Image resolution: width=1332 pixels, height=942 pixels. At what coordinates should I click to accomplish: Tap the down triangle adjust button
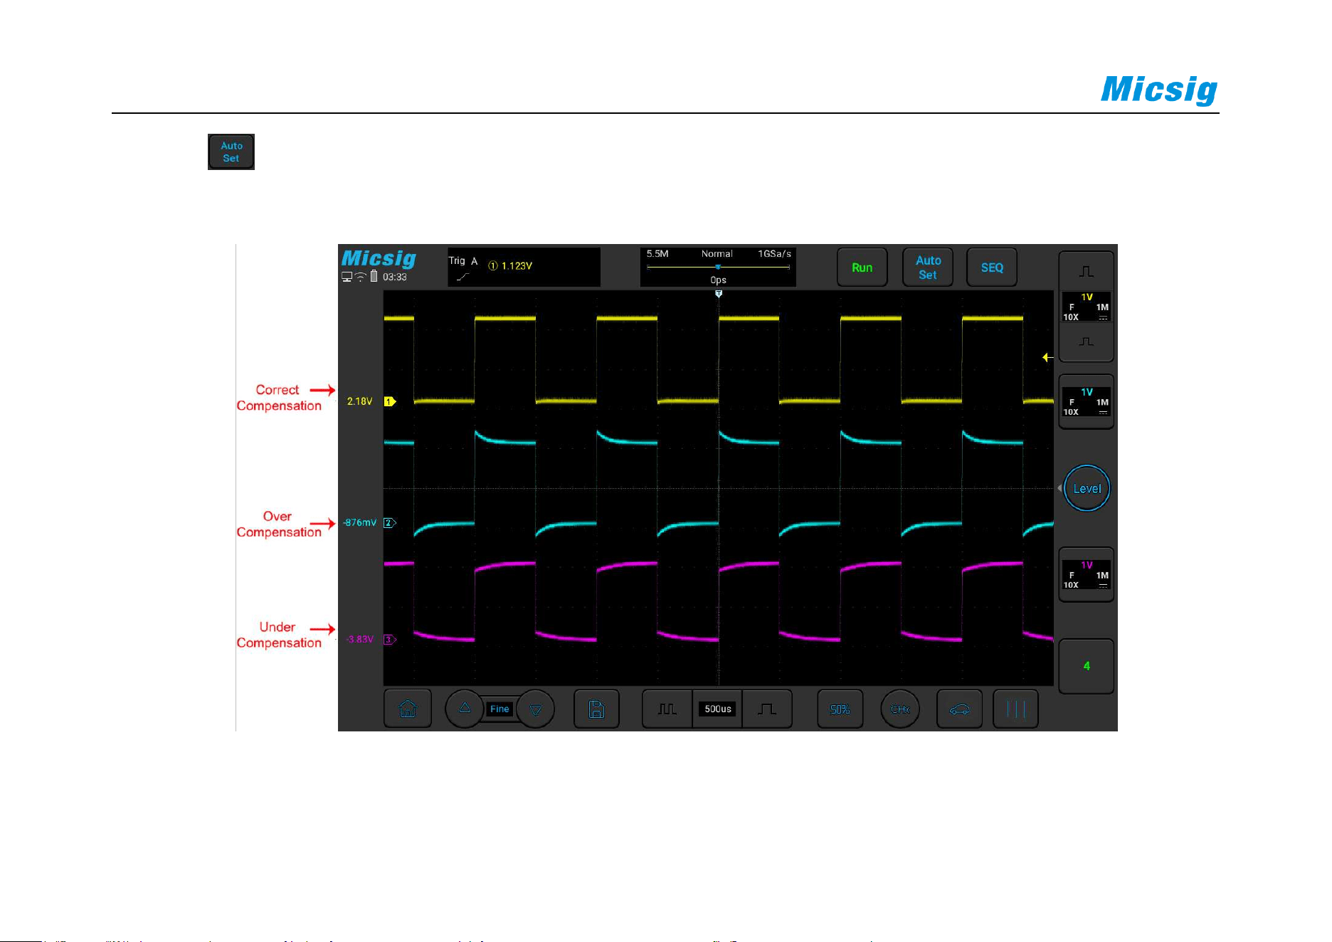tap(536, 709)
